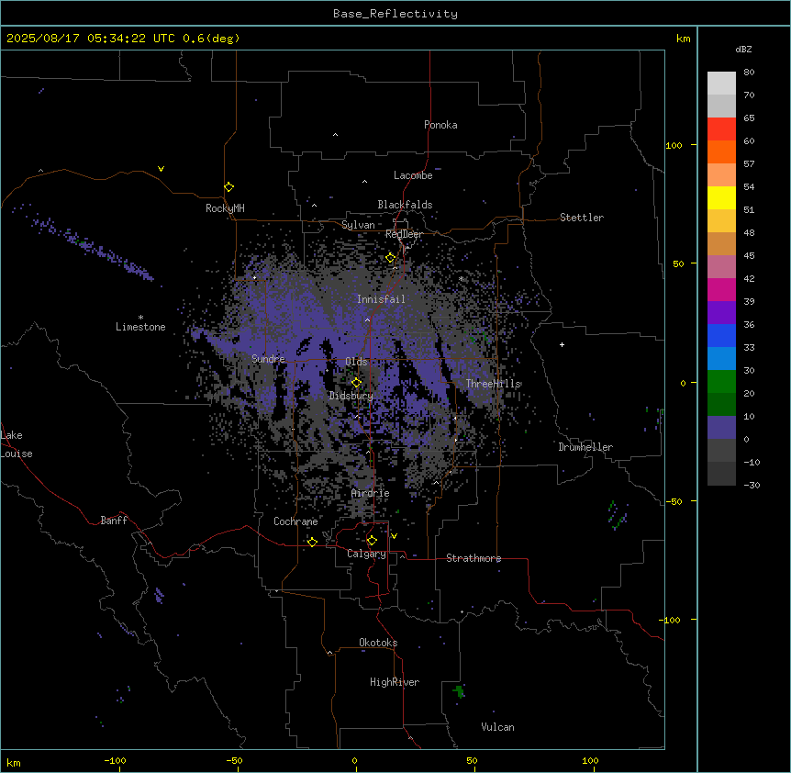
Task: Click the Limestone label
Action: click(140, 327)
